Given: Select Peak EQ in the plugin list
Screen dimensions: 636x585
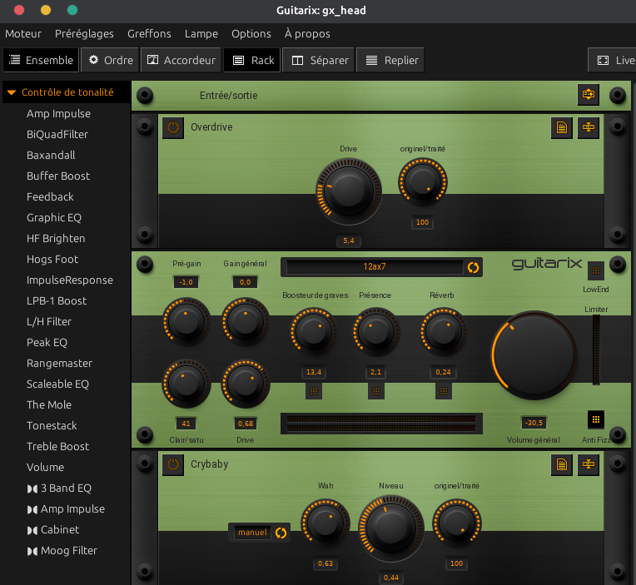Looking at the screenshot, I should pyautogui.click(x=47, y=342).
